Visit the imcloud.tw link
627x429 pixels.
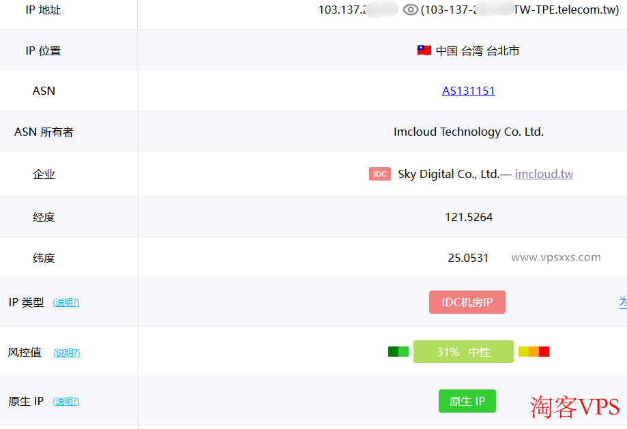point(543,174)
